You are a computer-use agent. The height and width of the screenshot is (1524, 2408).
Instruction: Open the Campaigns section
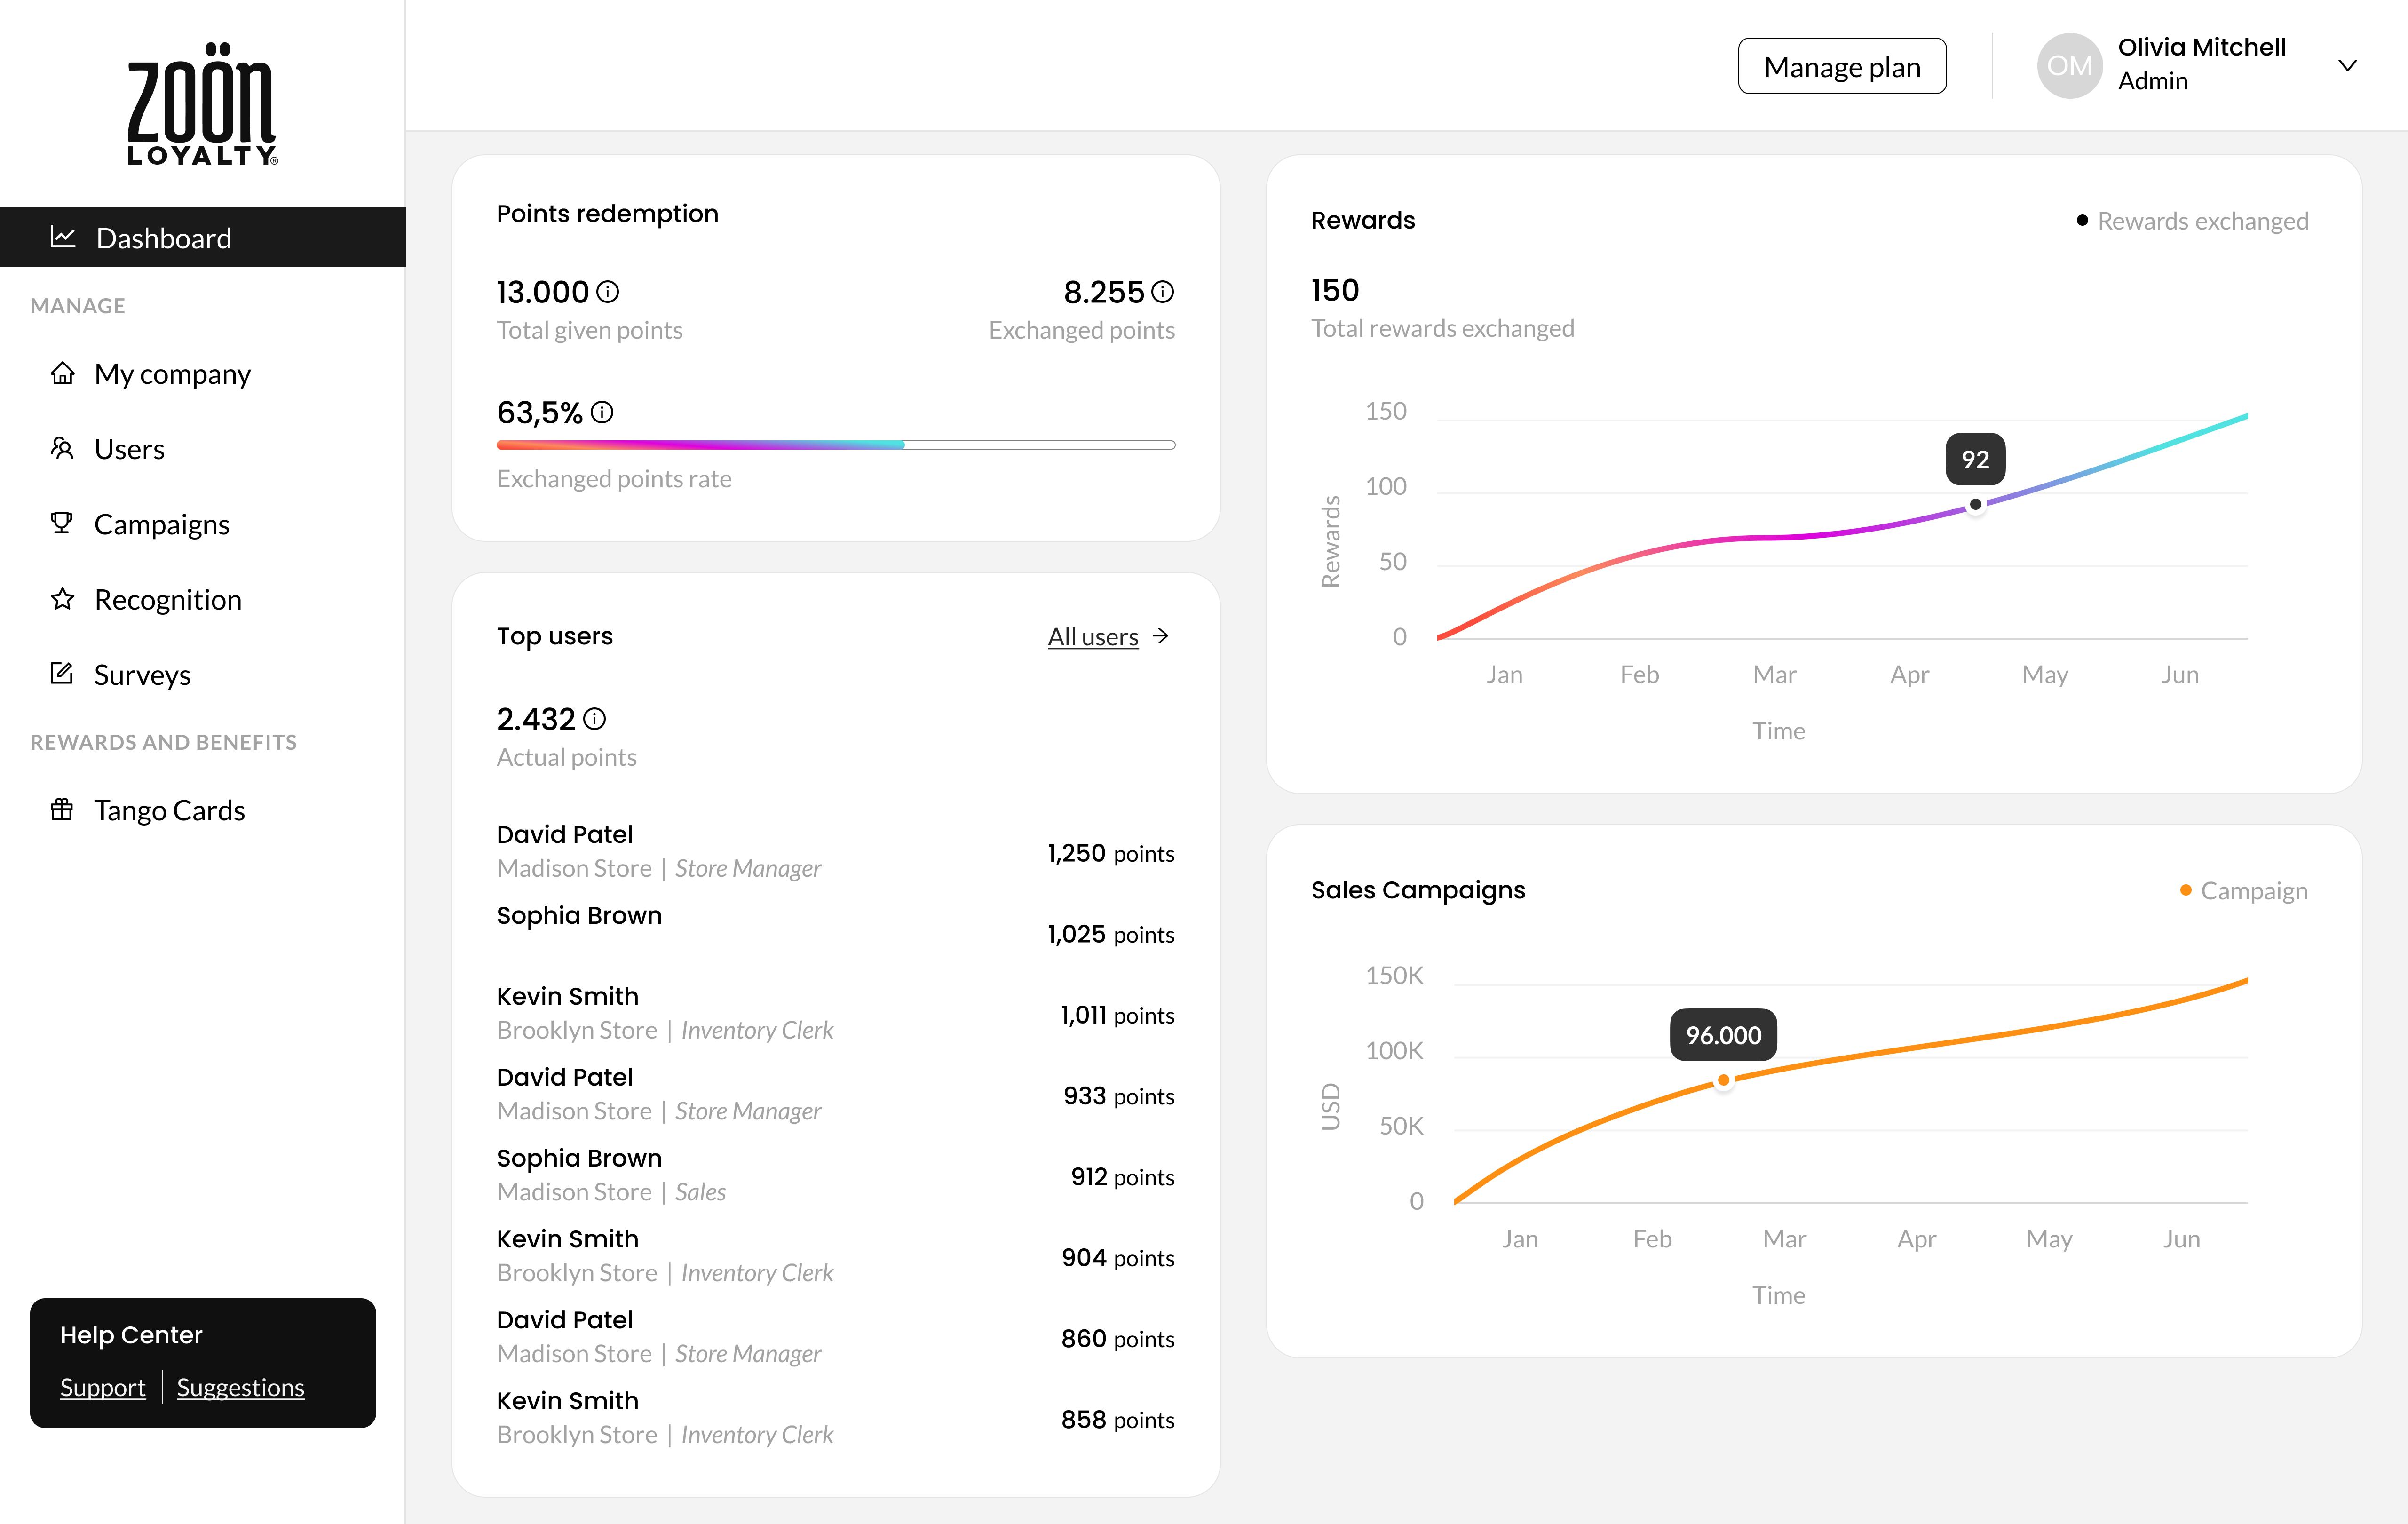click(x=161, y=524)
